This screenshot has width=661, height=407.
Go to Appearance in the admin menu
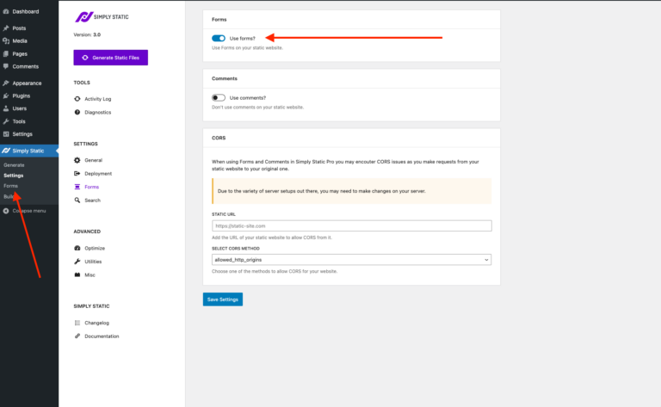tap(26, 83)
